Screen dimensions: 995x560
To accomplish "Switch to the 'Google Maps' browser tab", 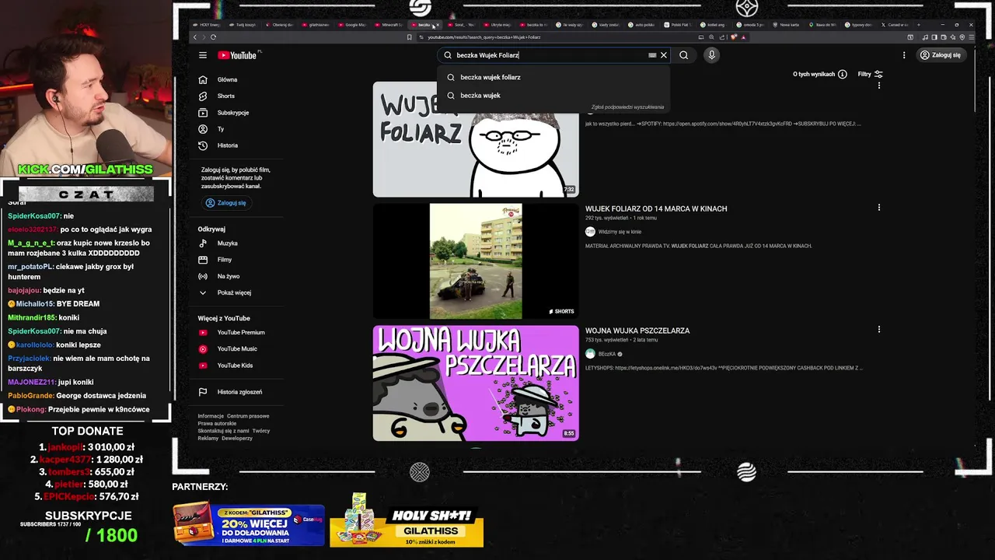I will coord(354,24).
